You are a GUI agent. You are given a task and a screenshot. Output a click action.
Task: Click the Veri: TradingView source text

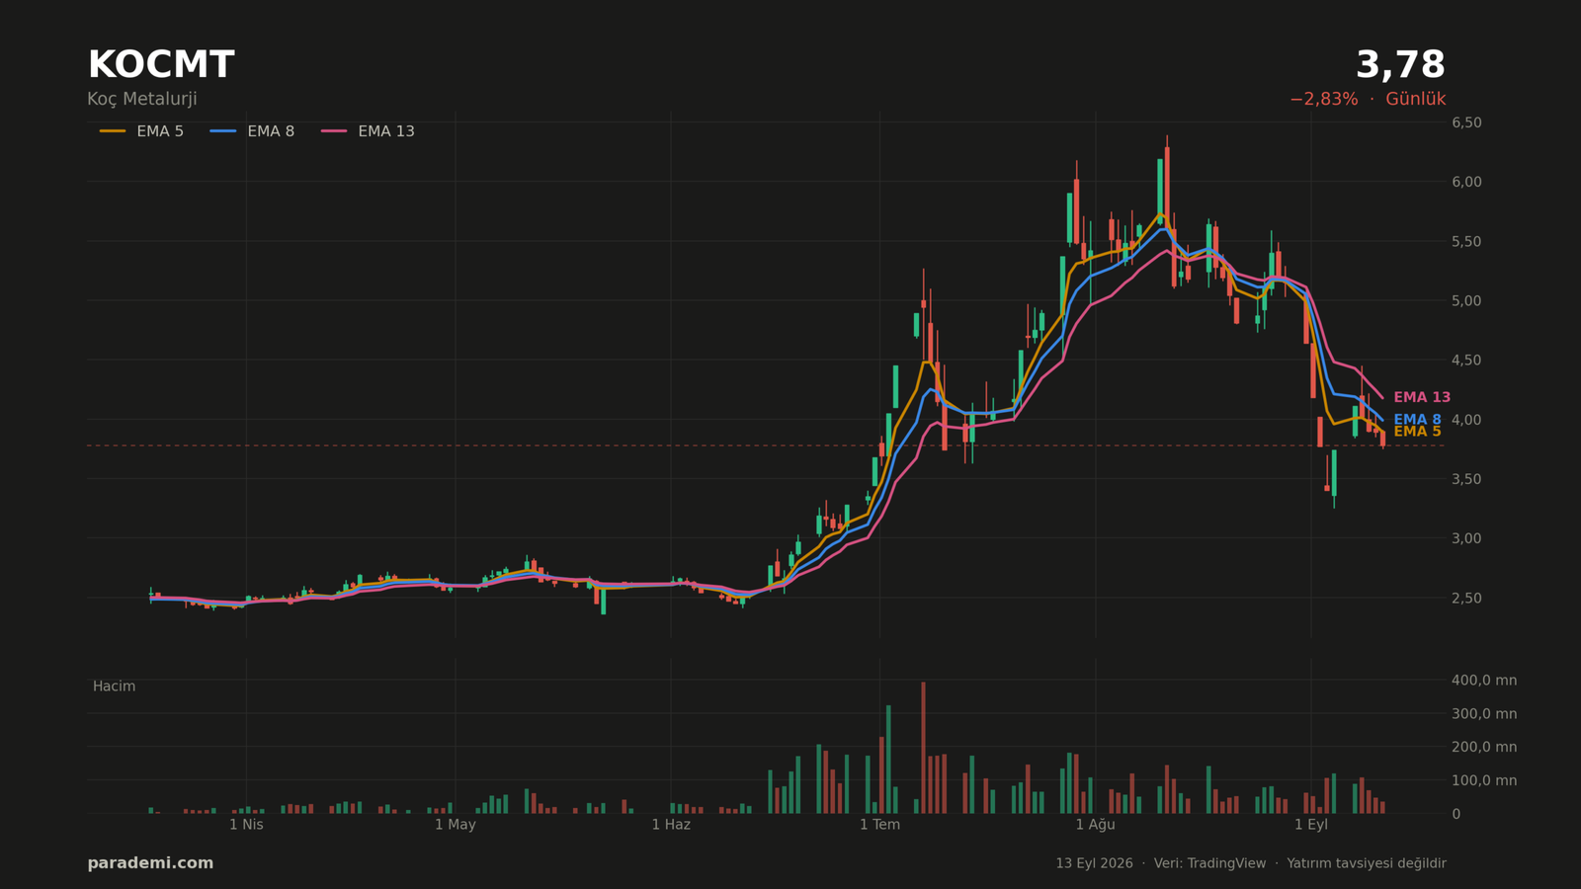pyautogui.click(x=1209, y=863)
